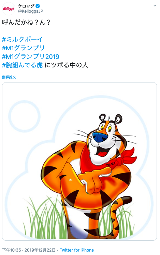Screen dimensions: 160x255
Task: Click 翻譯推文 to translate the tweet
Action: [x=9, y=77]
